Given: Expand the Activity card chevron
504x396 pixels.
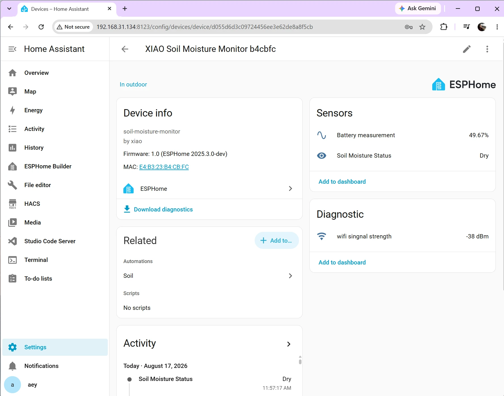Looking at the screenshot, I should (289, 344).
